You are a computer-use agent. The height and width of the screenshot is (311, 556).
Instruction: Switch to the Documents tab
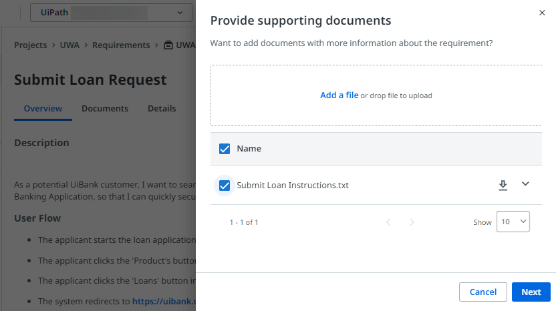(105, 109)
